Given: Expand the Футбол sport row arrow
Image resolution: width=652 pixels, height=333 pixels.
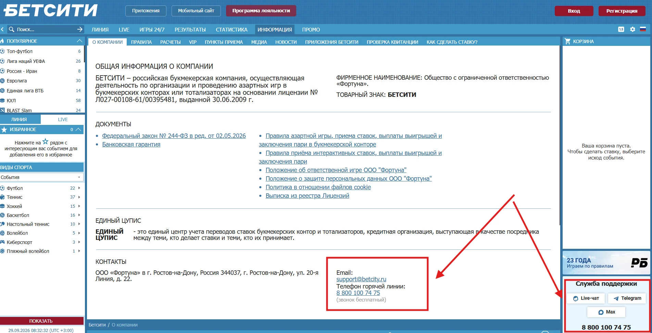Looking at the screenshot, I should pyautogui.click(x=79, y=188).
